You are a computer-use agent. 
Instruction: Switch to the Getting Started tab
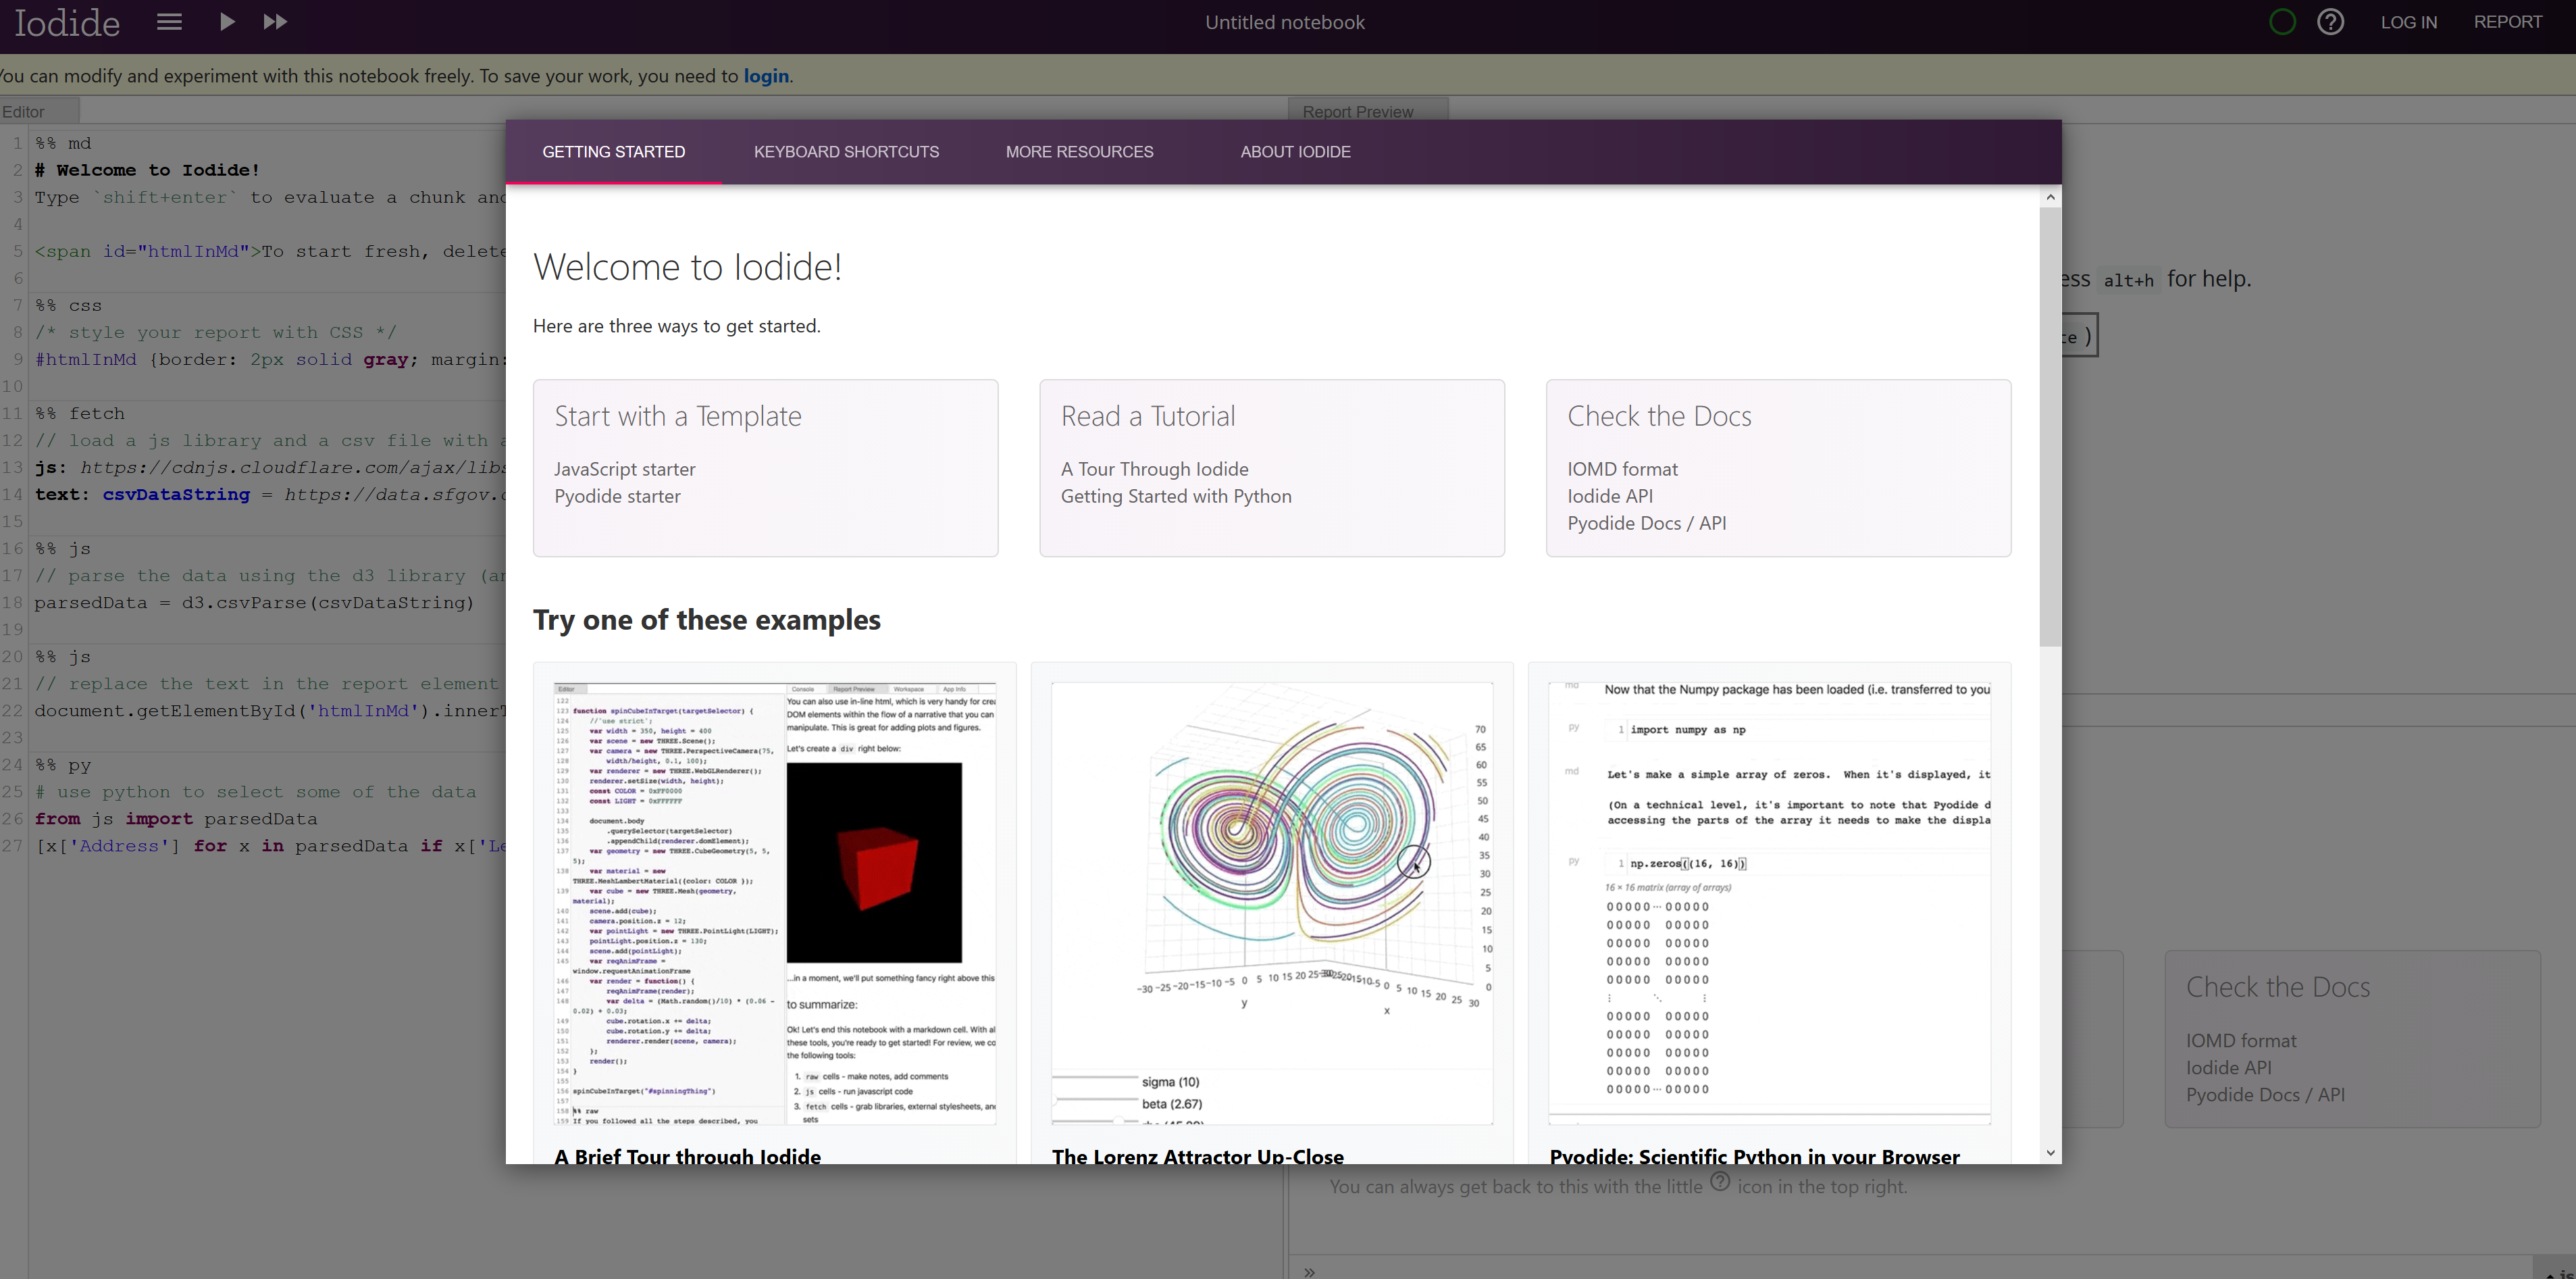coord(614,152)
